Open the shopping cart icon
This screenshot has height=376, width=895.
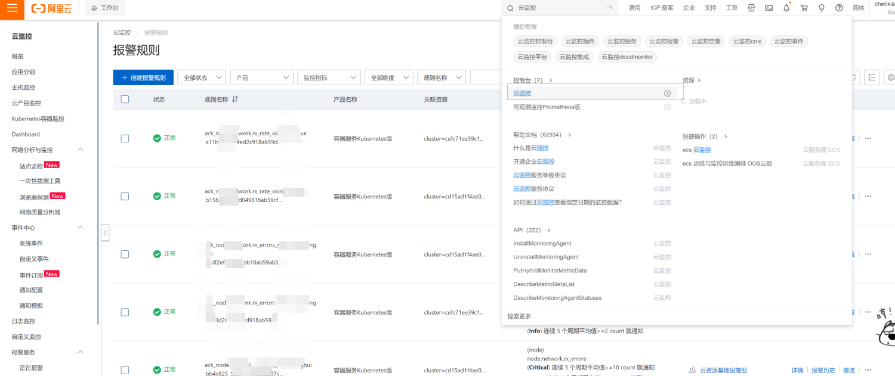804,8
